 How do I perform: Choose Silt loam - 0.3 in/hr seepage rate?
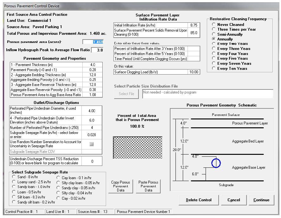click(x=14, y=197)
